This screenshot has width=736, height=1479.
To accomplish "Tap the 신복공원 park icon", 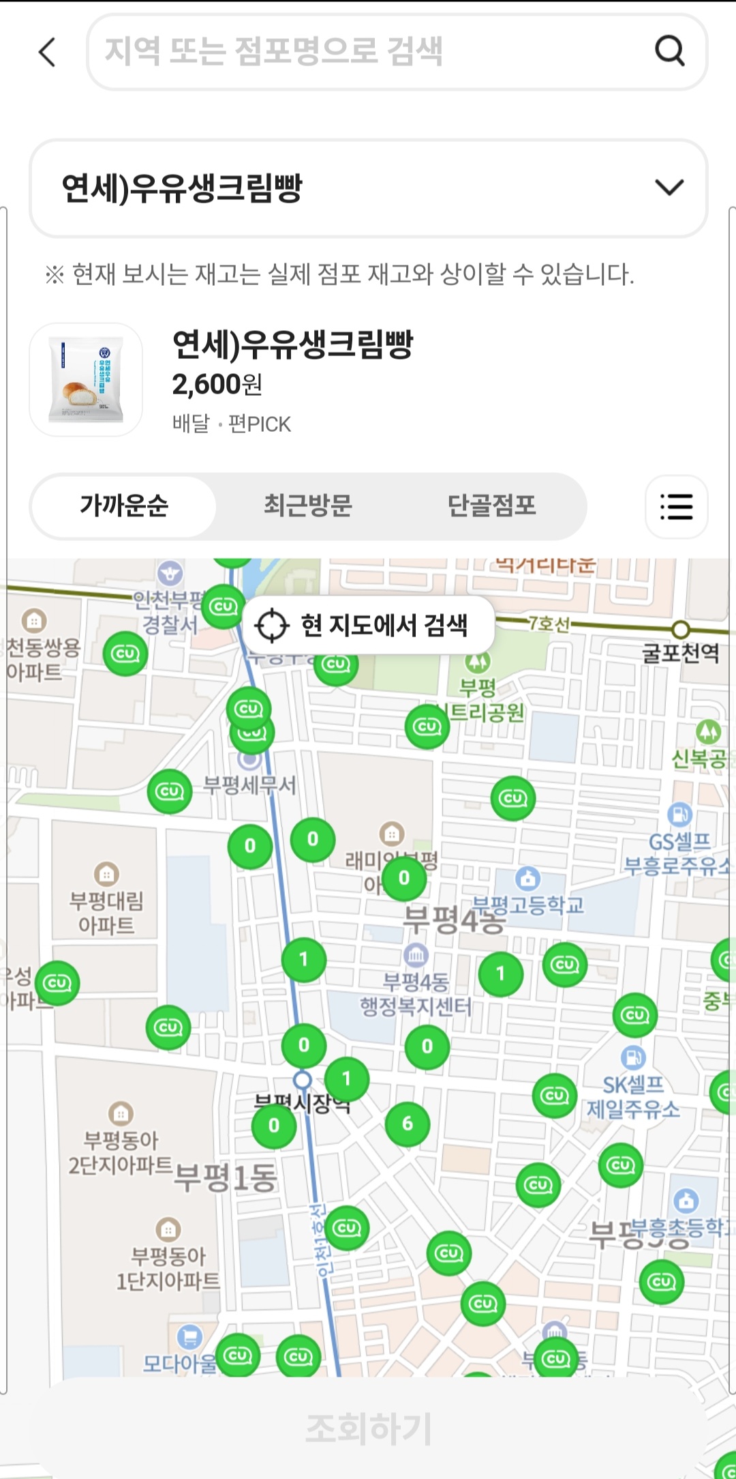I will (x=708, y=732).
